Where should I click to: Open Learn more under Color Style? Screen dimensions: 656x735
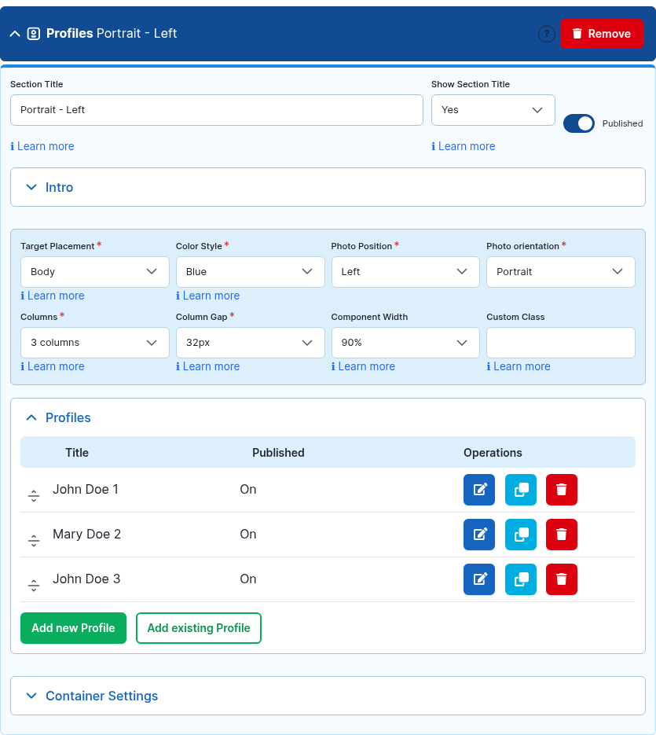207,296
